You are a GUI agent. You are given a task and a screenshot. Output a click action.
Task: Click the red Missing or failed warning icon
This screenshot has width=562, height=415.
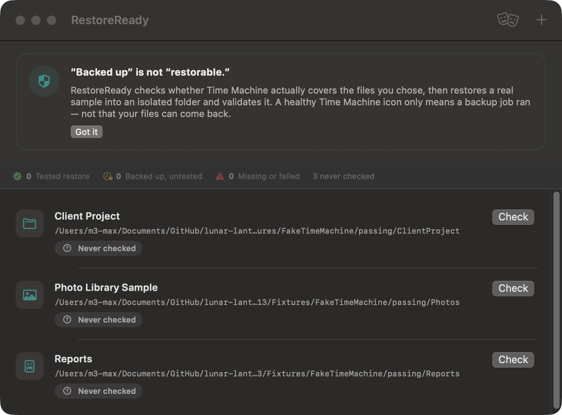(x=220, y=176)
